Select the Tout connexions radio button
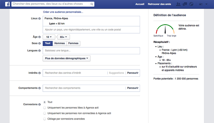Screen dimensions: 214x123 click(45, 102)
